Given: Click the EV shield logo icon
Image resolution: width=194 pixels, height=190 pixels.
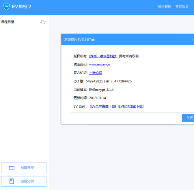Looking at the screenshot, I should pos(6,6).
